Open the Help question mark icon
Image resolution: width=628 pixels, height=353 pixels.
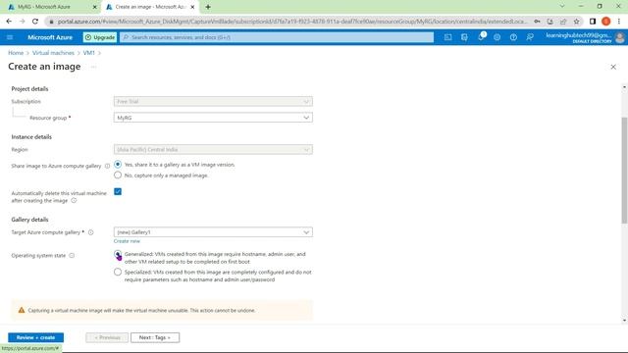click(513, 37)
